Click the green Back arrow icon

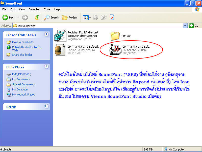5,17
